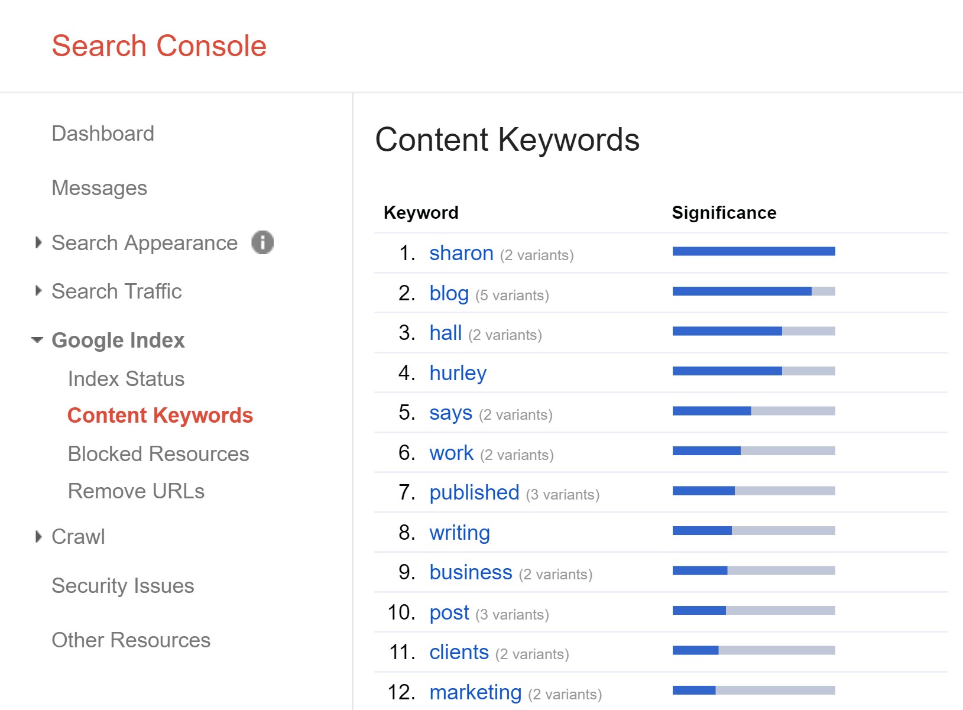The height and width of the screenshot is (710, 963).
Task: Go to Messages in sidebar
Action: (99, 188)
